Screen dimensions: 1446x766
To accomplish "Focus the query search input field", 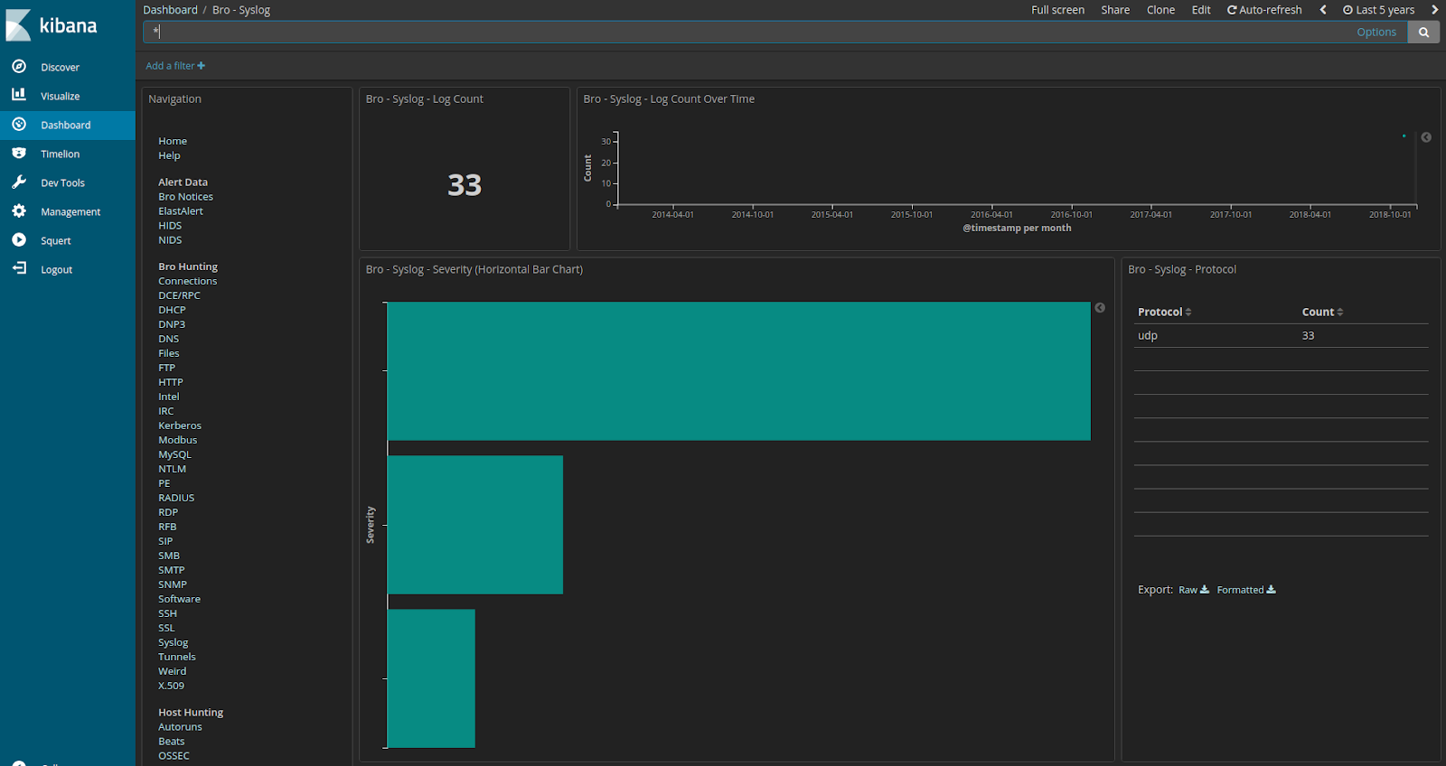I will 750,32.
